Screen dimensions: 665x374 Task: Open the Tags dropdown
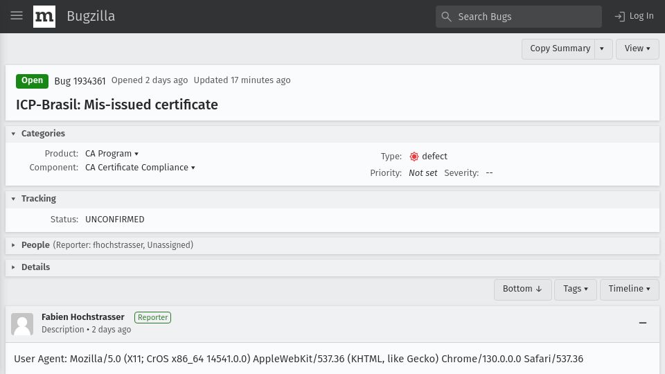tap(576, 290)
